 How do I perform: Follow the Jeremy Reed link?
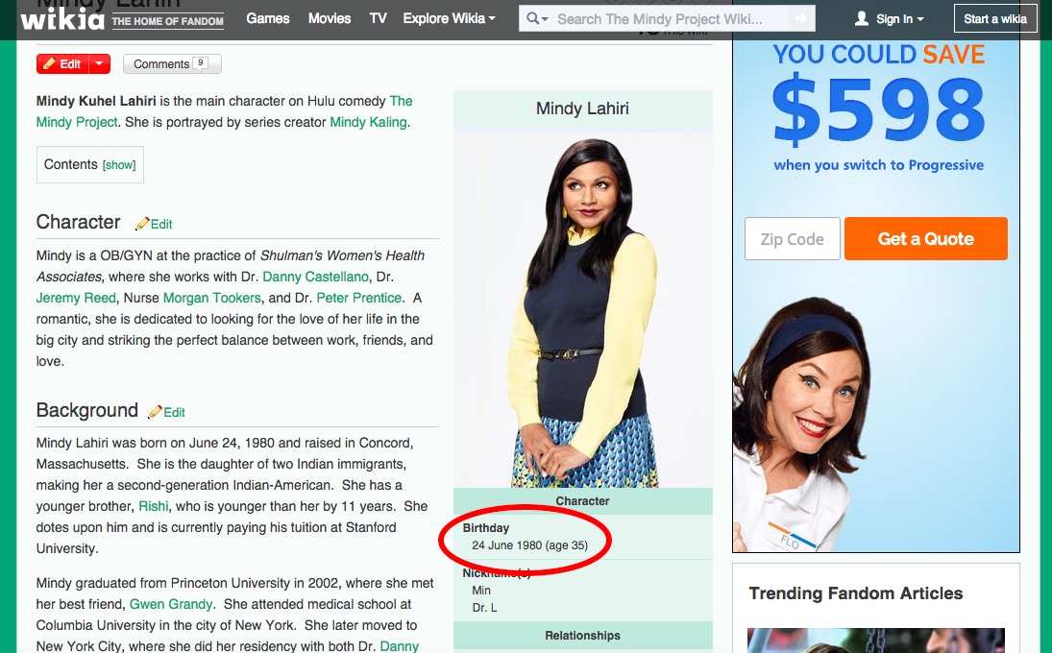[76, 298]
